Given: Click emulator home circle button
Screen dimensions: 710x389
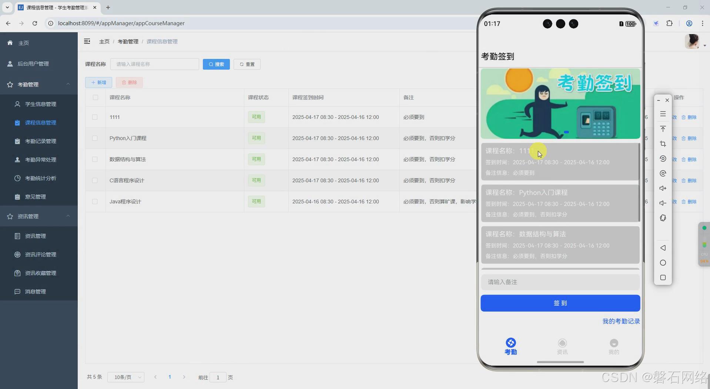Looking at the screenshot, I should [x=663, y=263].
